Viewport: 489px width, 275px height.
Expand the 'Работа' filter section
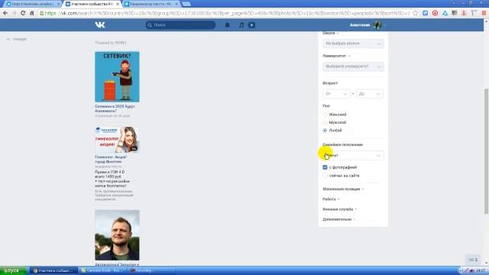pyautogui.click(x=331, y=199)
